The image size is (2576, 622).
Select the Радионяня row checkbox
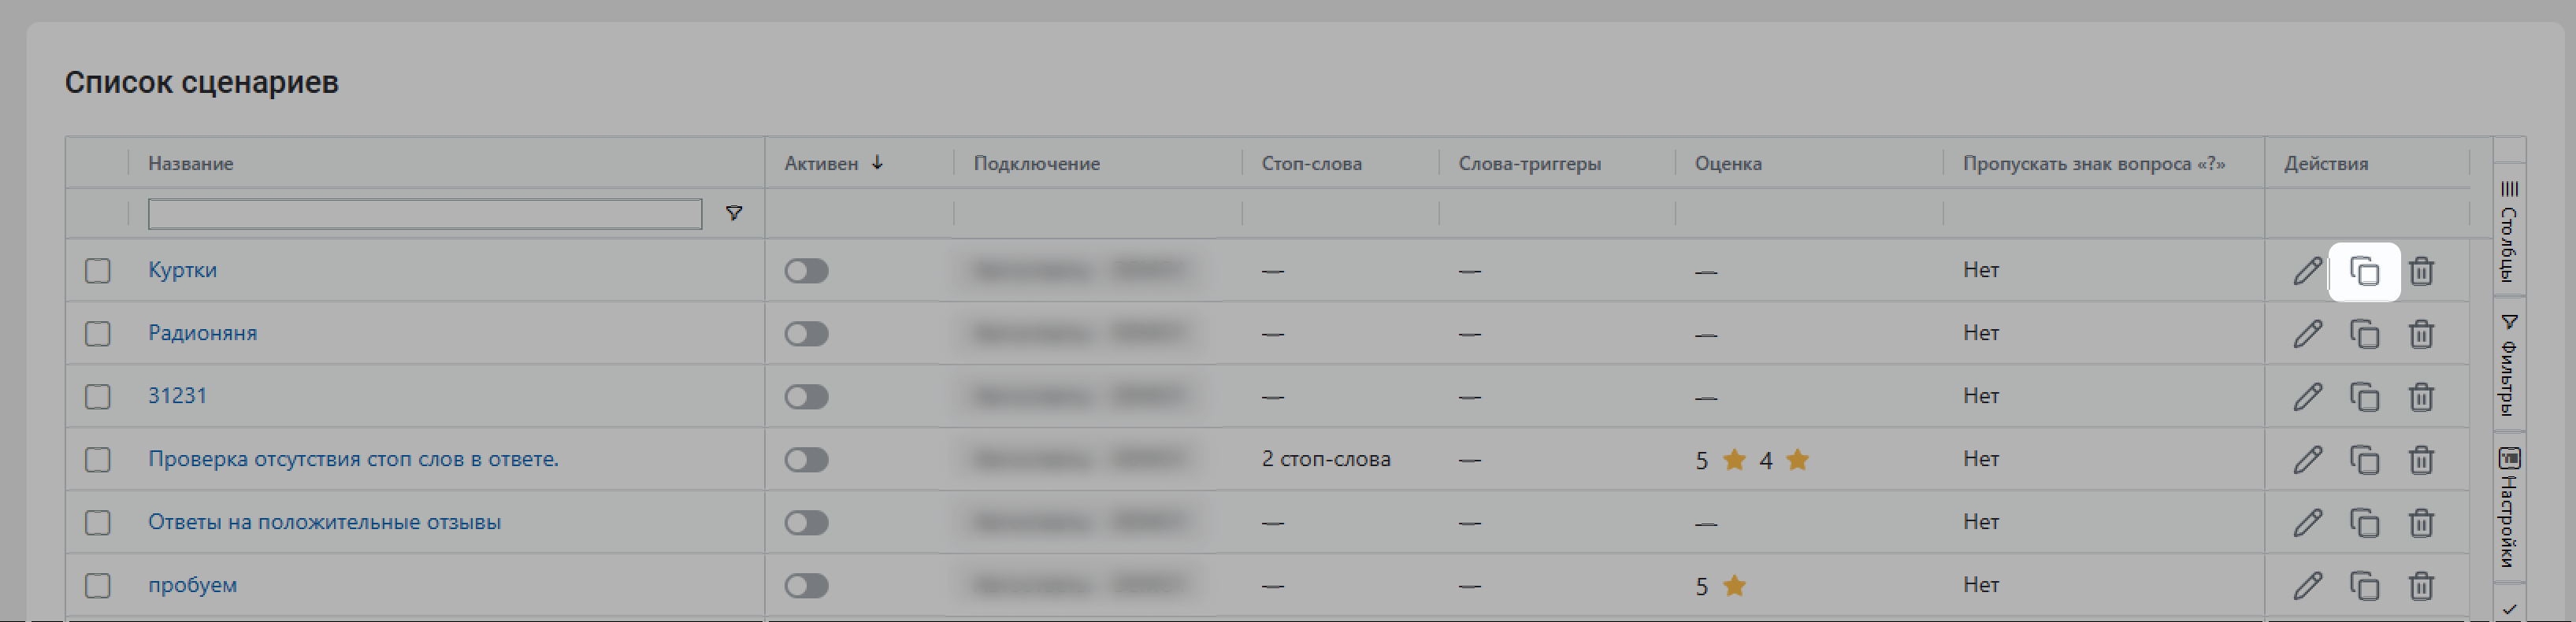(98, 334)
